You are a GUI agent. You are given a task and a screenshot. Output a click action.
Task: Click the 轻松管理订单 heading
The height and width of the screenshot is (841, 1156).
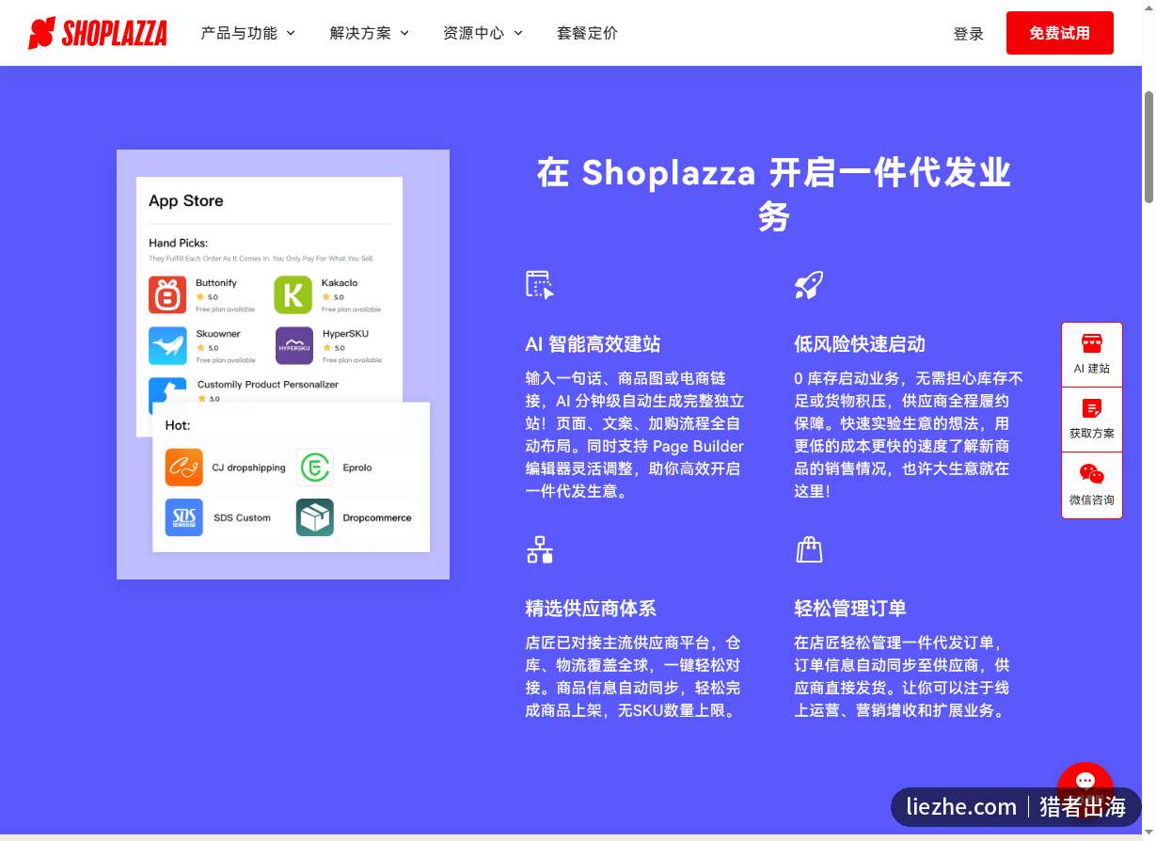pyautogui.click(x=850, y=609)
